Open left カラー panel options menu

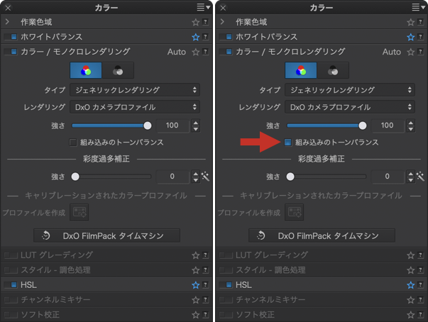point(204,7)
